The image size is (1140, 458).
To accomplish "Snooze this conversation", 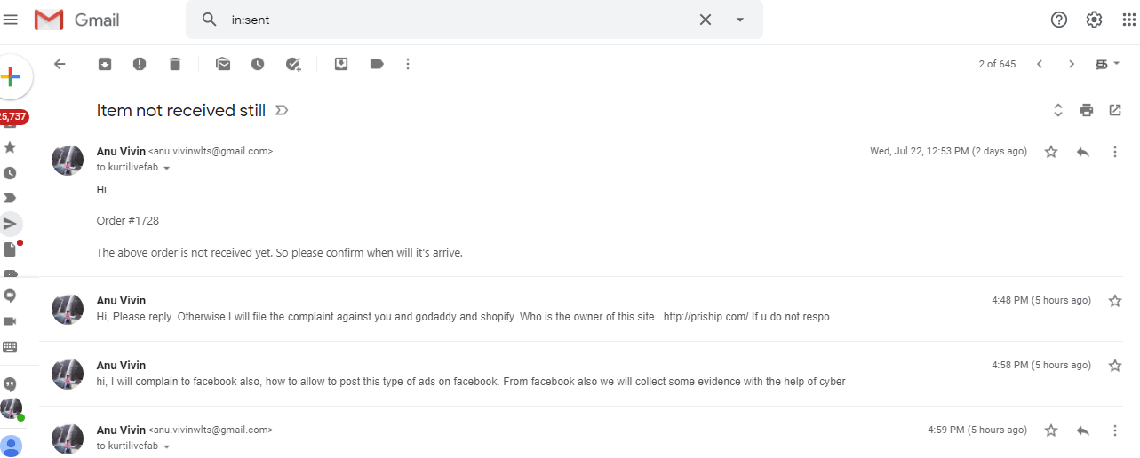I will (258, 64).
